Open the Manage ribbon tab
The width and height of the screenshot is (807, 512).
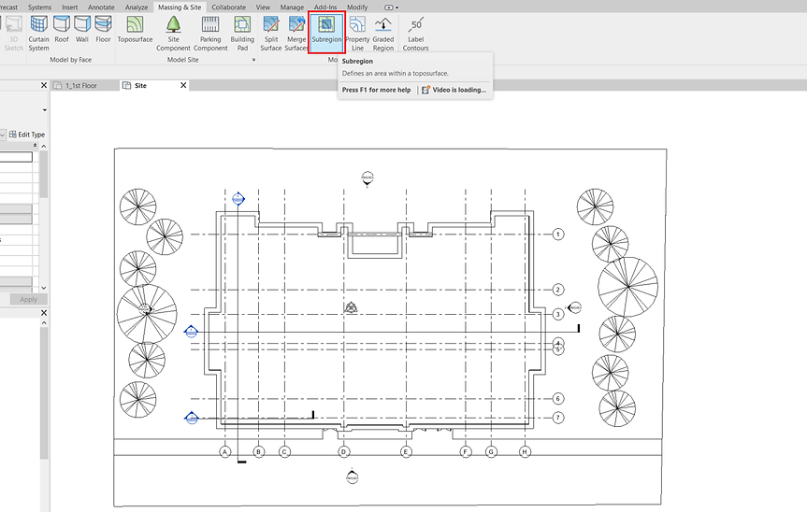pyautogui.click(x=292, y=7)
